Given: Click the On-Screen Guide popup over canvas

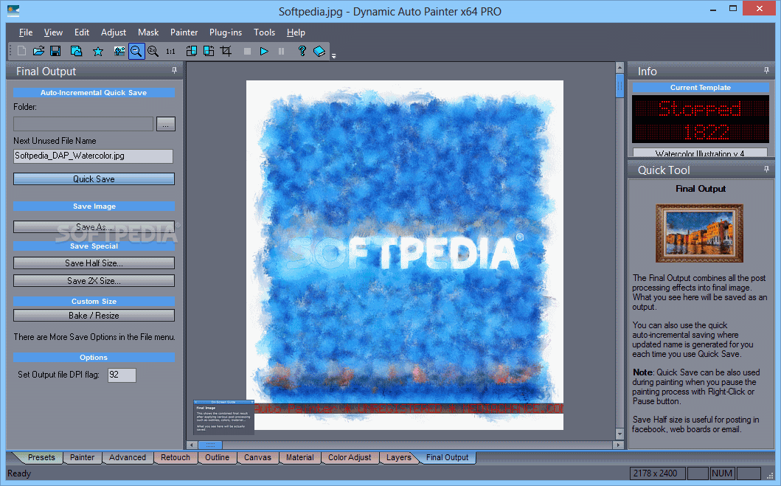Looking at the screenshot, I should (x=223, y=417).
